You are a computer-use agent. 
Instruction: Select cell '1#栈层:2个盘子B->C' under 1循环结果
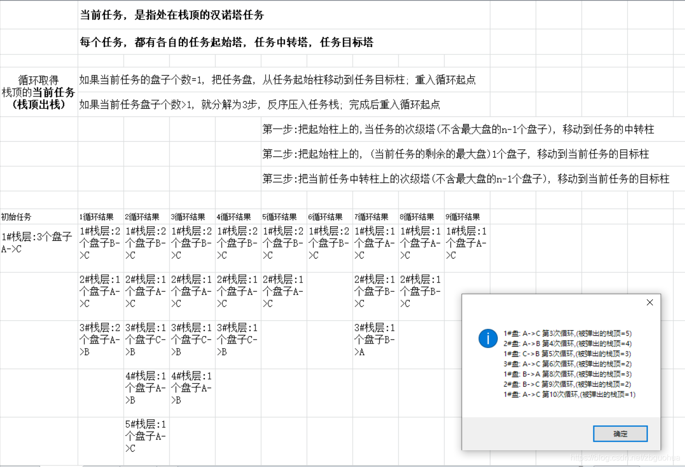(x=101, y=248)
